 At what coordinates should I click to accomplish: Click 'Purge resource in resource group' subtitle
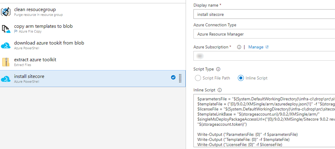(38, 15)
